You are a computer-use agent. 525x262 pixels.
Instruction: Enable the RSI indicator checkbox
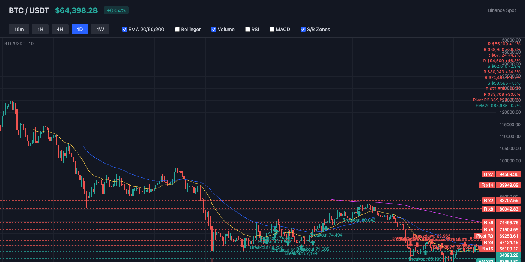tap(247, 29)
